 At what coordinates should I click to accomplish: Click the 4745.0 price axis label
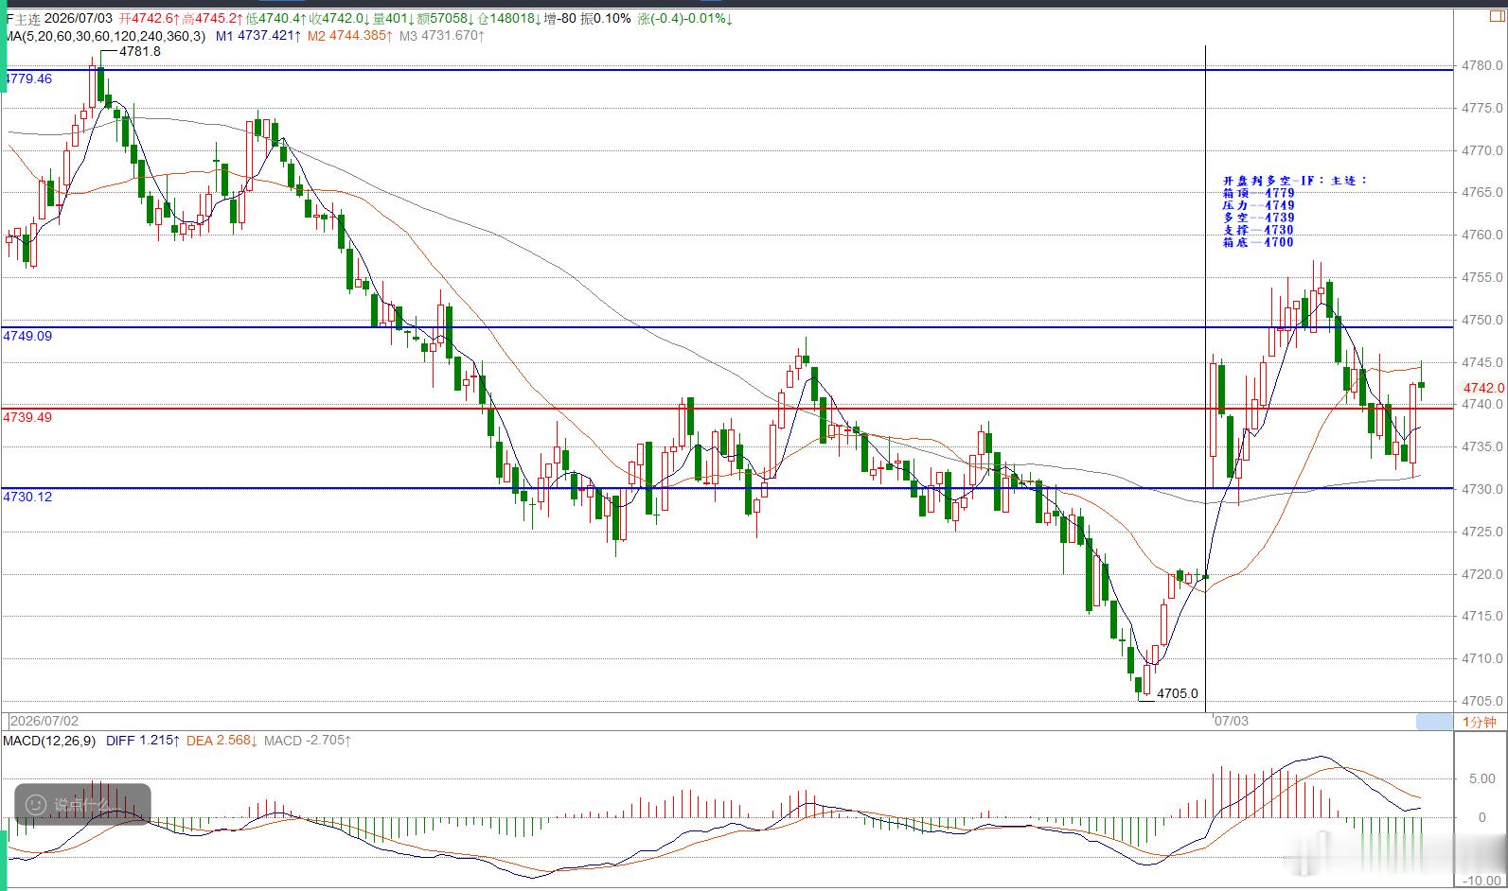click(x=1482, y=362)
